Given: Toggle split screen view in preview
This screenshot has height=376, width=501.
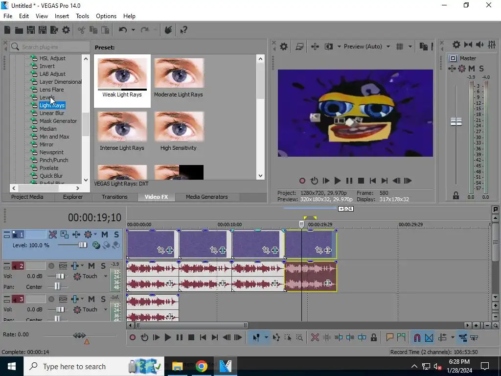Looking at the screenshot, I should tap(328, 47).
